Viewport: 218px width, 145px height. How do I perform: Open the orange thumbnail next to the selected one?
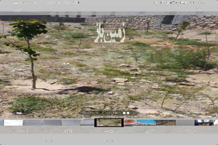click(x=130, y=123)
